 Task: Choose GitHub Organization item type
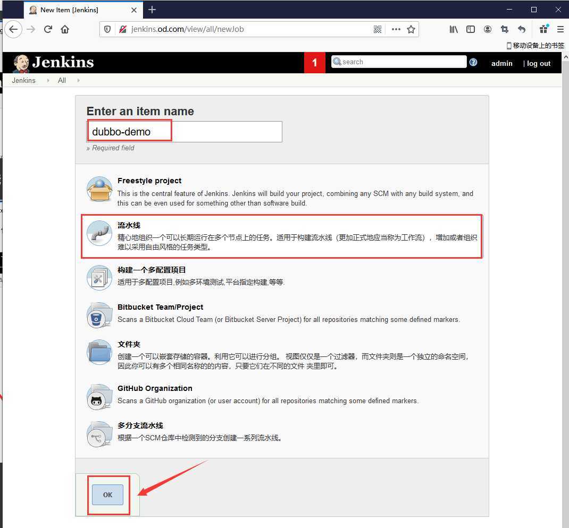(x=282, y=395)
